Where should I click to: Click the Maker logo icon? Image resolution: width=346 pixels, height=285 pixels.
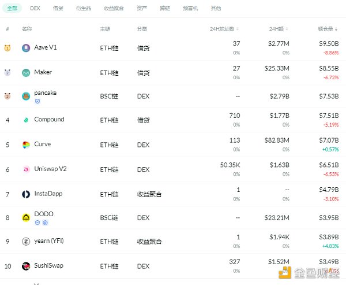tap(26, 73)
